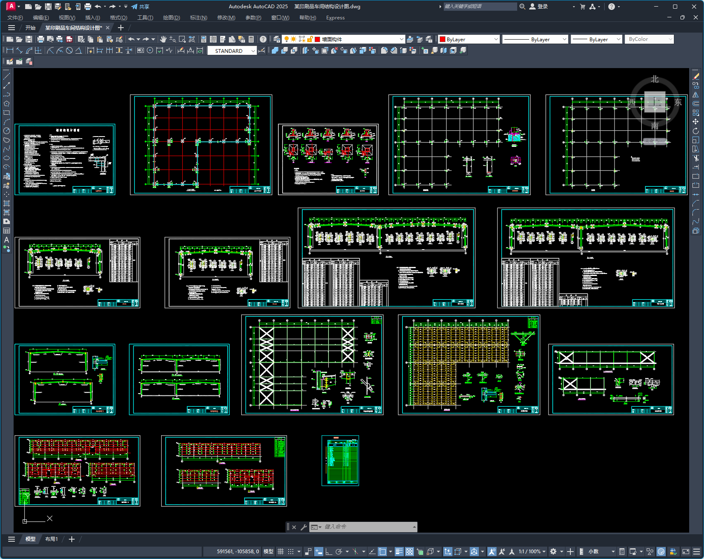Click the Help question mark toolbar icon
The image size is (704, 559).
[263, 39]
